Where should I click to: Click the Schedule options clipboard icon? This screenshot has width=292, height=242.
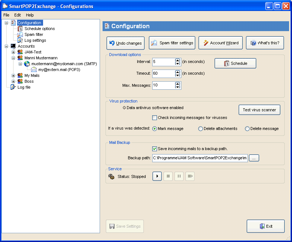click(20, 29)
